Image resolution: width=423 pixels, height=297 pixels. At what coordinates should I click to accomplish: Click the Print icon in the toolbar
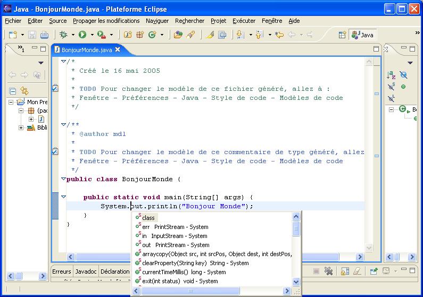(44, 35)
